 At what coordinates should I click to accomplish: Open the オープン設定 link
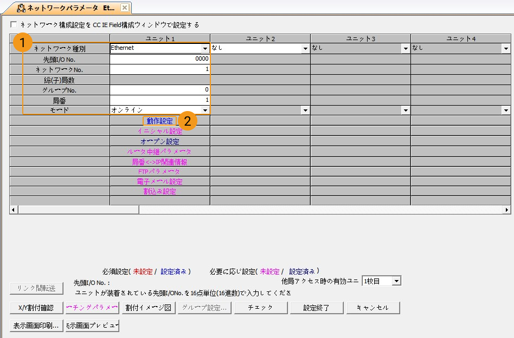tap(159, 141)
